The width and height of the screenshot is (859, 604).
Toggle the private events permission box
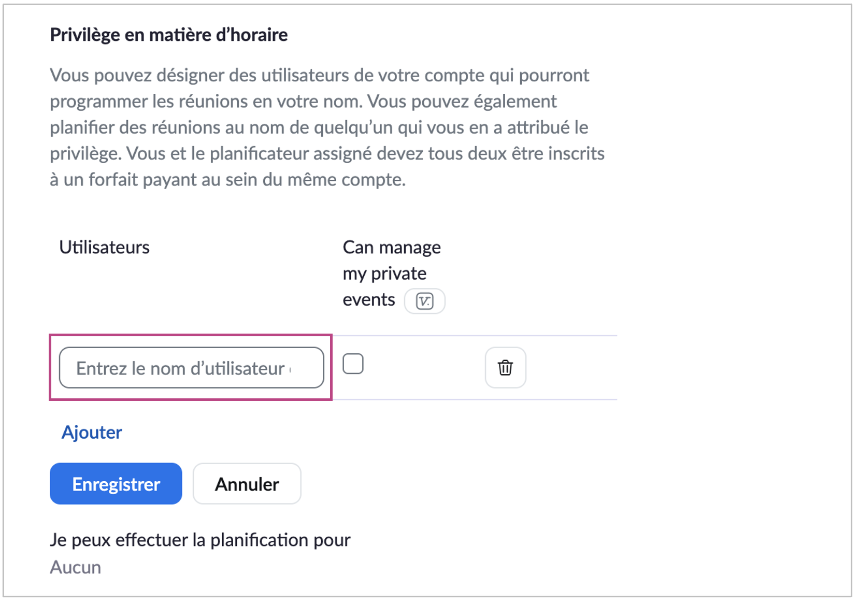[x=353, y=364]
